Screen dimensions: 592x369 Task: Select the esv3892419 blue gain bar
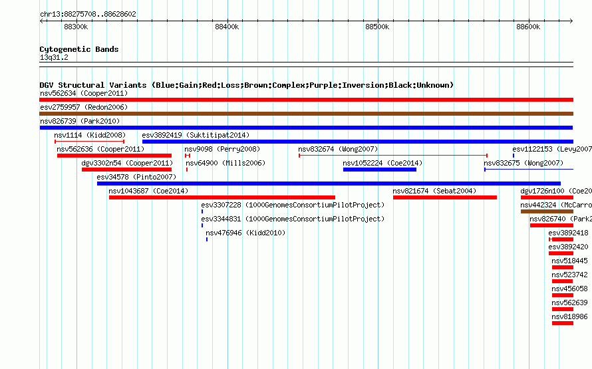(358, 142)
